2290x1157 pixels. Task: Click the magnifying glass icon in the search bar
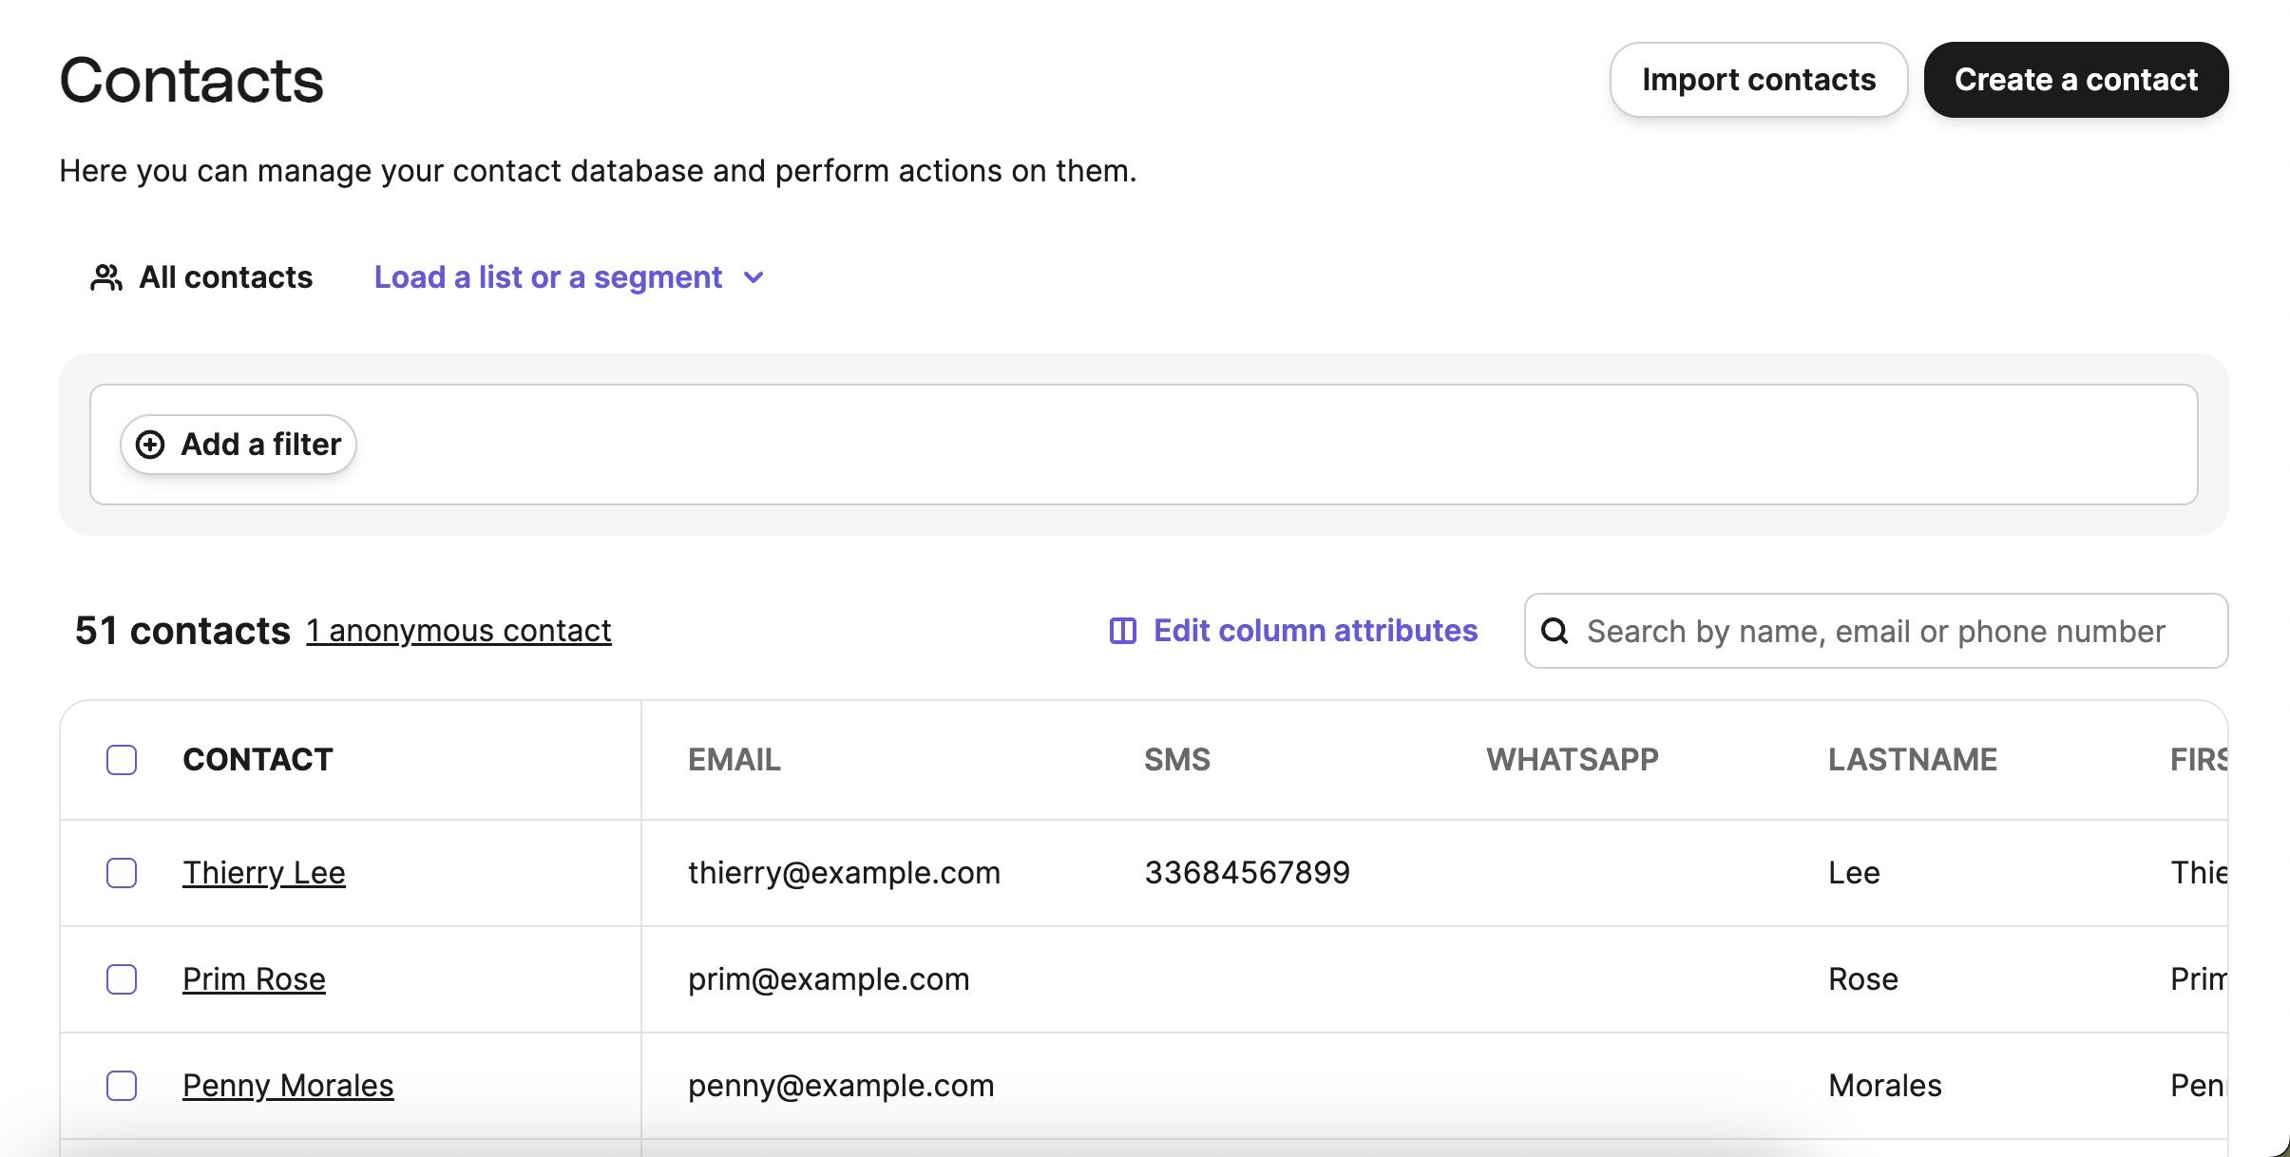[x=1555, y=631]
